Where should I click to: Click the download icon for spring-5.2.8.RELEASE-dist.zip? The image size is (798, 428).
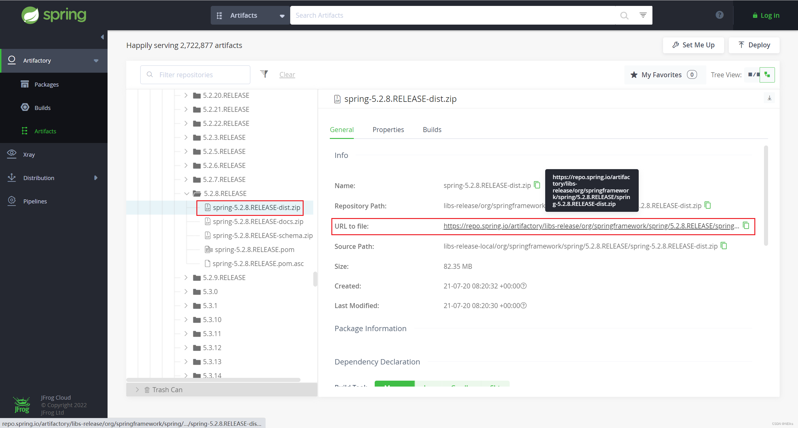[x=770, y=98]
